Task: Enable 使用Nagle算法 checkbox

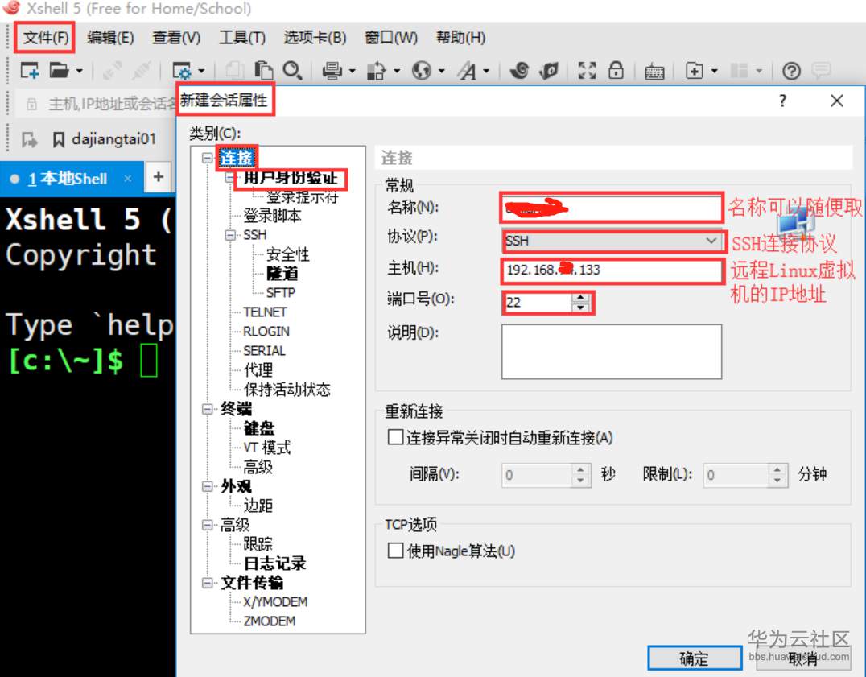Action: tap(395, 551)
